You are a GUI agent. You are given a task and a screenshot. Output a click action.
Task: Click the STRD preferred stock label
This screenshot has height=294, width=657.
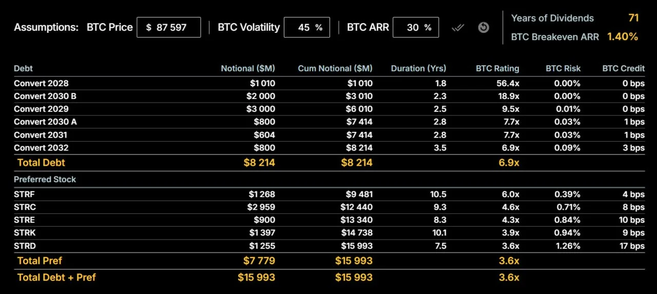tap(25, 246)
